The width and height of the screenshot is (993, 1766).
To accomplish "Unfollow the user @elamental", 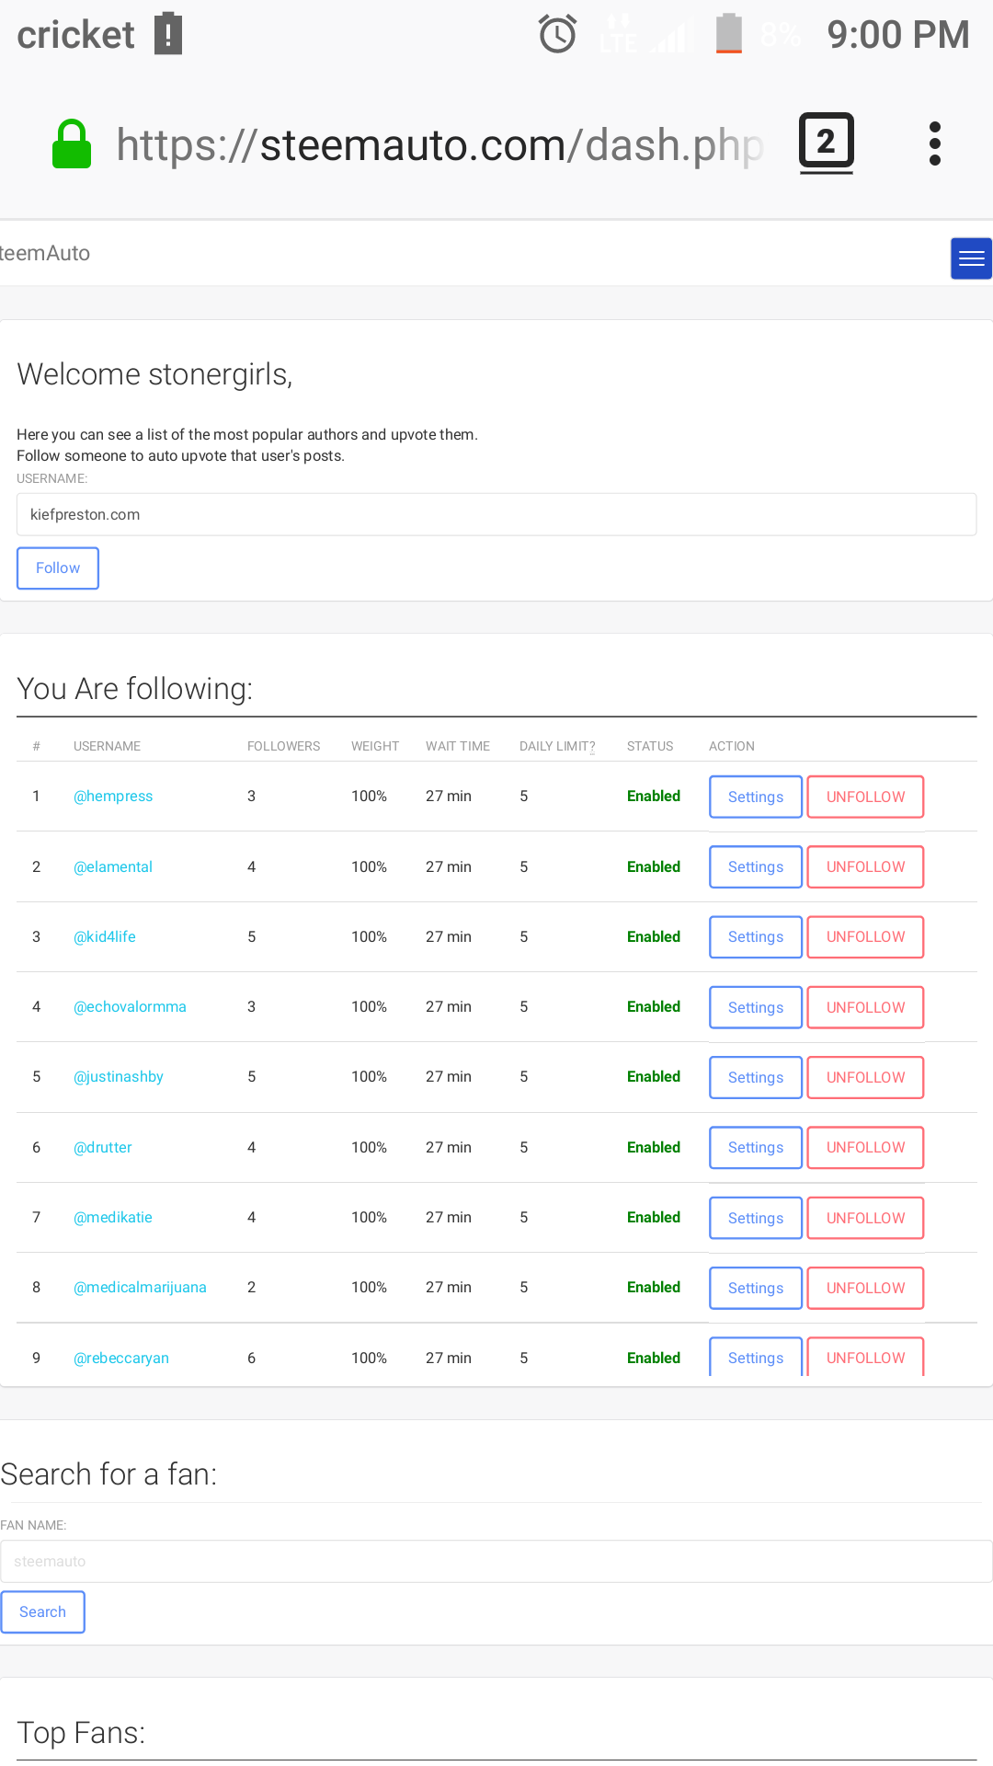I will (x=865, y=866).
